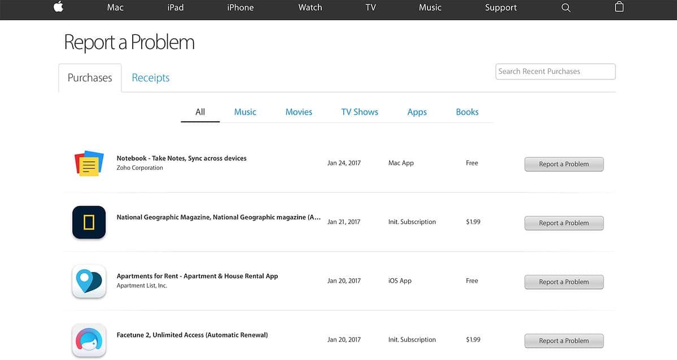Open Support in the navigation bar

point(500,7)
